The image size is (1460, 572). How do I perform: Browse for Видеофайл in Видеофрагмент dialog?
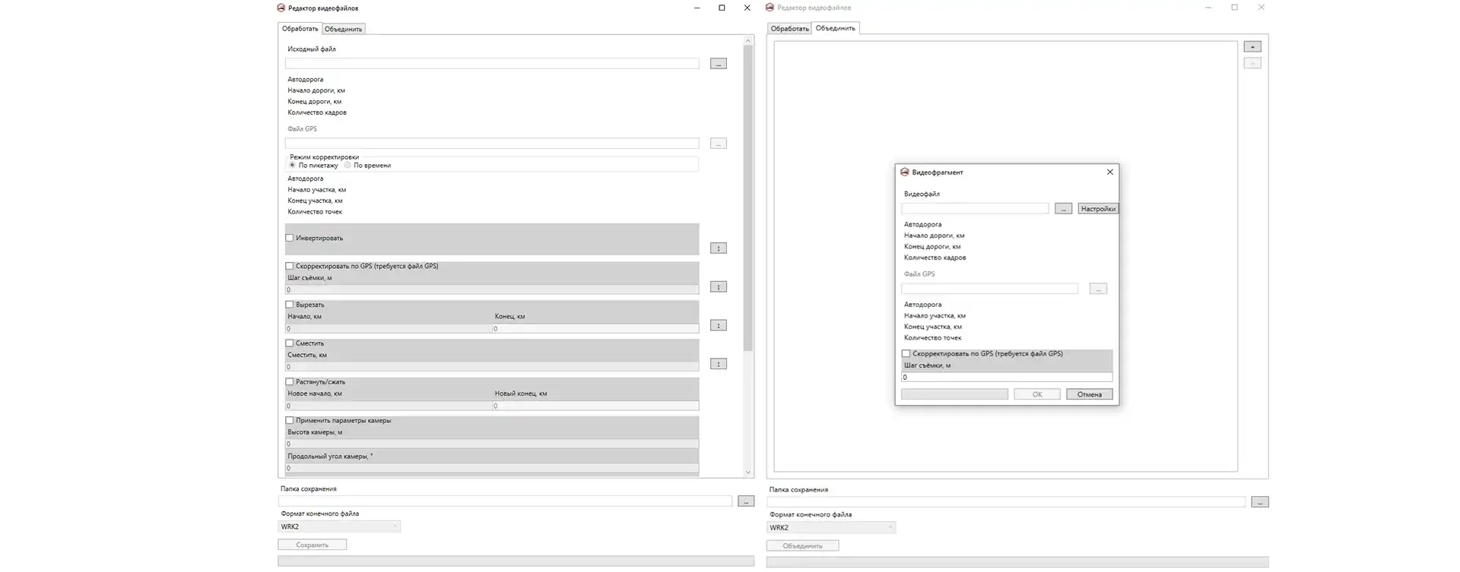click(1063, 209)
